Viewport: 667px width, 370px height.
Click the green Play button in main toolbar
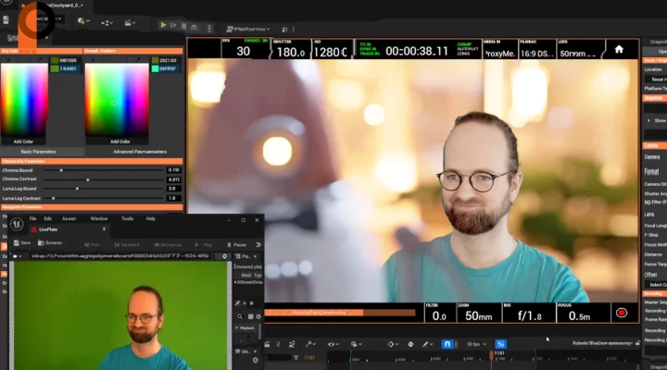click(163, 26)
